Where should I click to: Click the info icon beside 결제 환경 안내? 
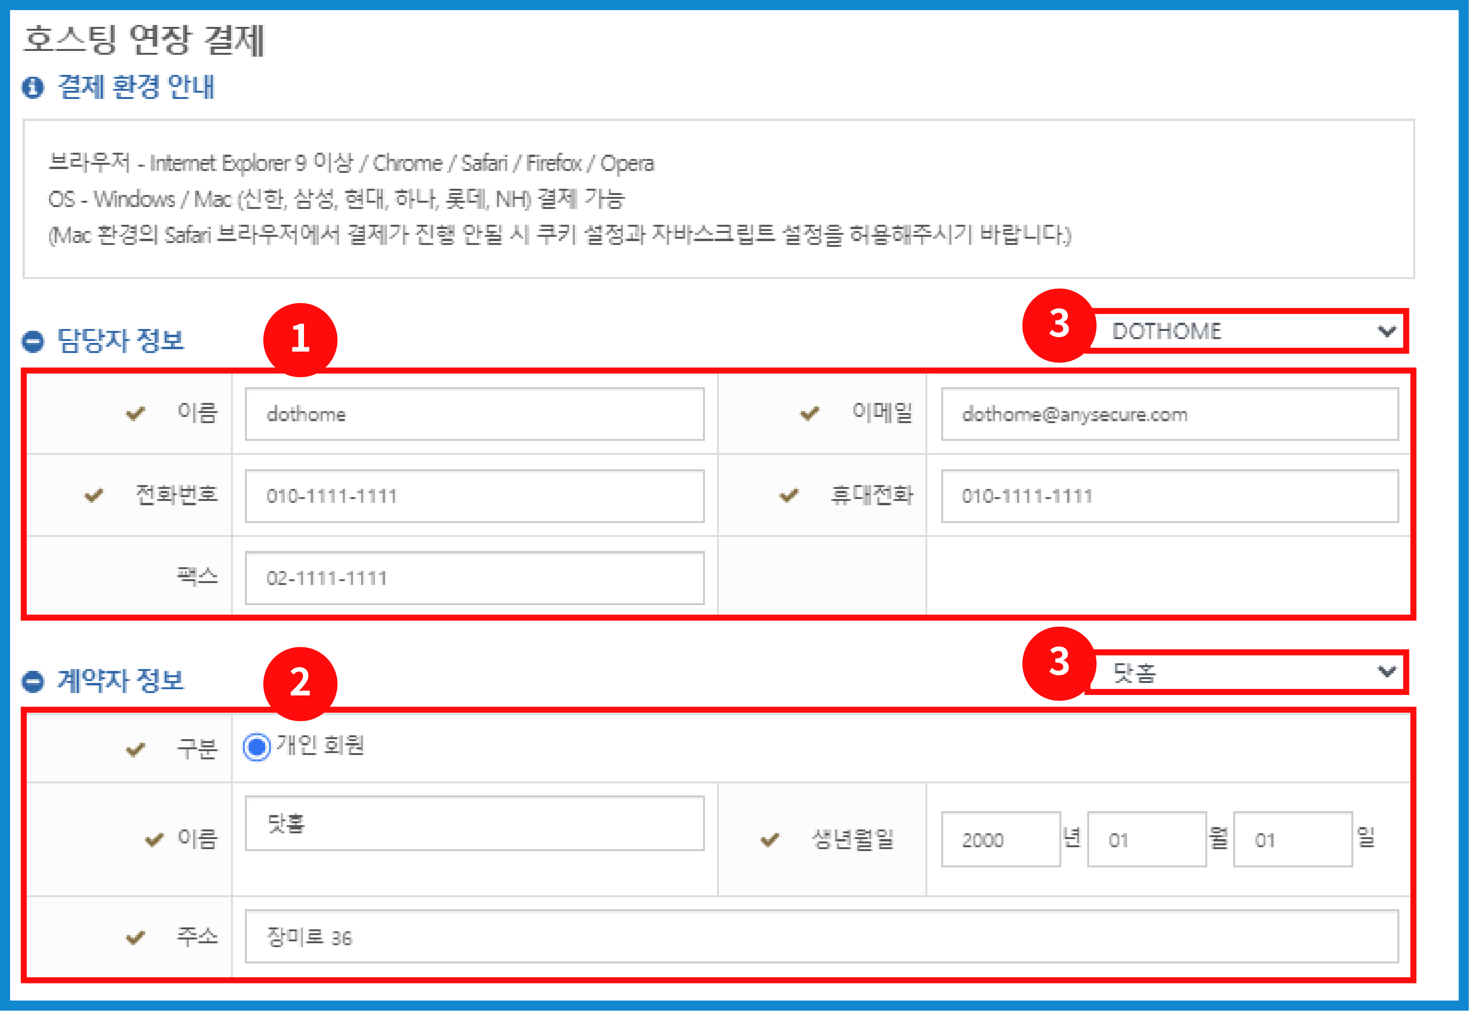tap(32, 87)
